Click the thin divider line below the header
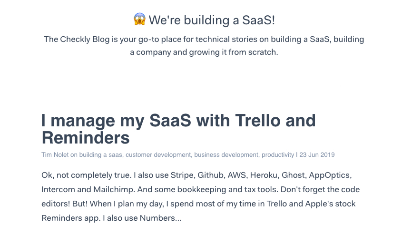The height and width of the screenshot is (236, 402). [204, 86]
